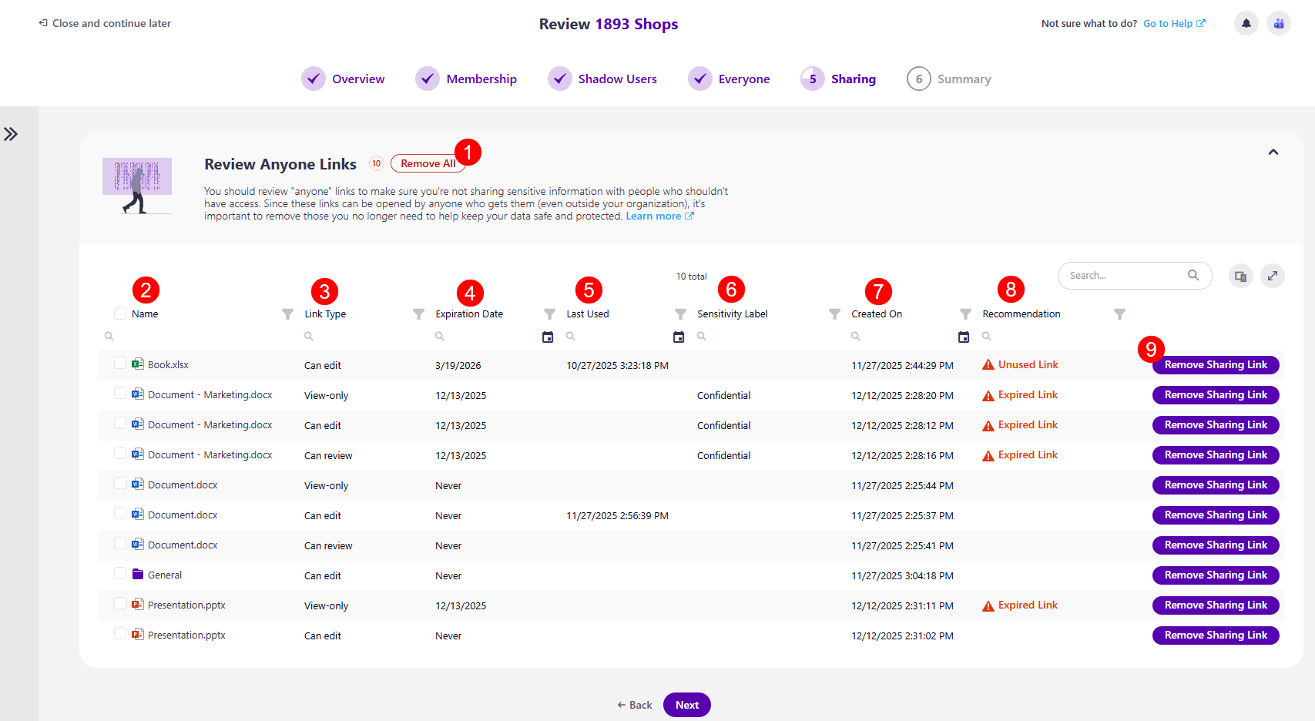
Task: Expand the left sidebar with double chevrons
Action: click(12, 133)
